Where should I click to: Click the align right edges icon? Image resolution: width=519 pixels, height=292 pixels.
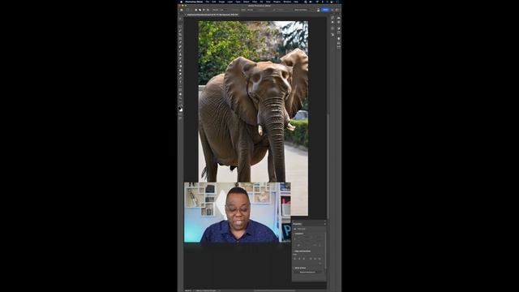point(304,259)
